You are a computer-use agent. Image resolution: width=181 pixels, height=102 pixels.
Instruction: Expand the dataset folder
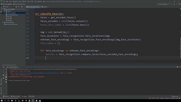5,11
